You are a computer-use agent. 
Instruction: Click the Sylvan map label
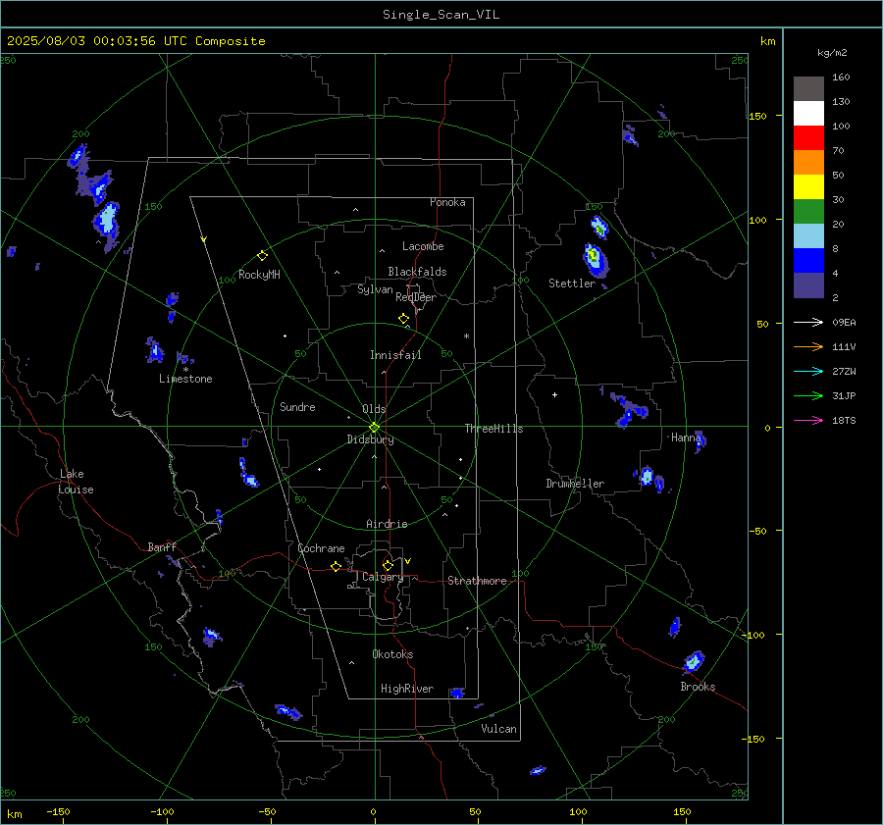[375, 289]
